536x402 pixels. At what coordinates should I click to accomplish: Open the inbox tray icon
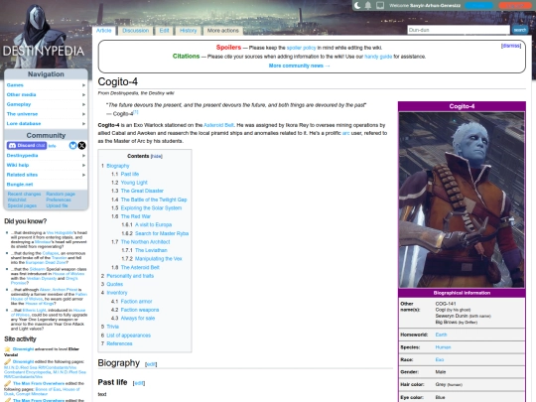[380, 6]
